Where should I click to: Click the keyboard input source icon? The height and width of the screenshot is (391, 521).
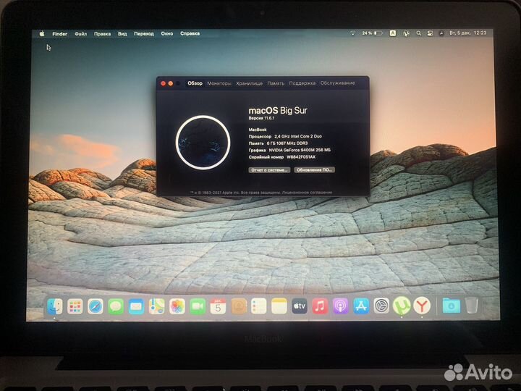pos(393,33)
